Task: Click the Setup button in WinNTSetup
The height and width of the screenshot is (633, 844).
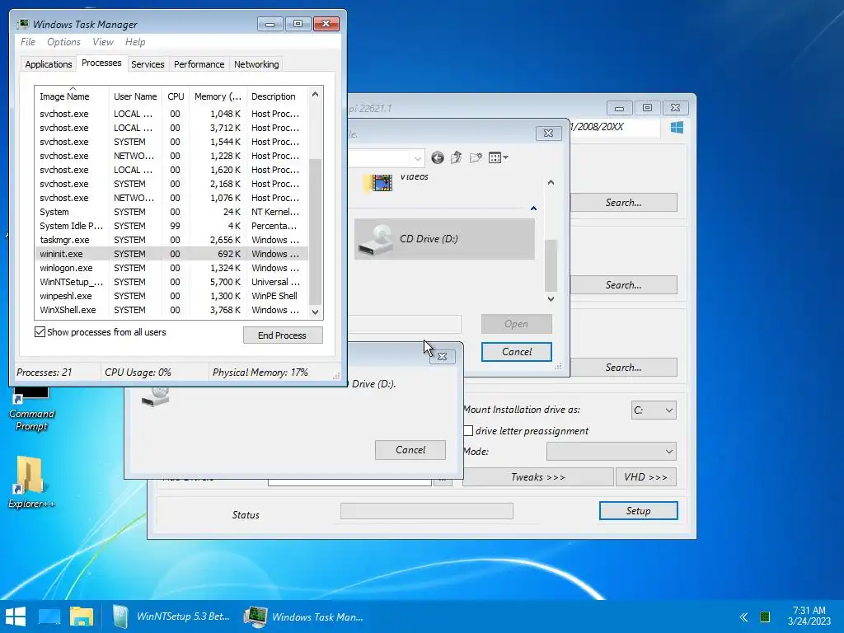Action: click(639, 511)
